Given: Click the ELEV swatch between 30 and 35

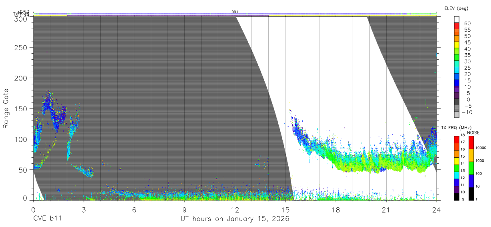Looking at the screenshot, I should point(457,58).
